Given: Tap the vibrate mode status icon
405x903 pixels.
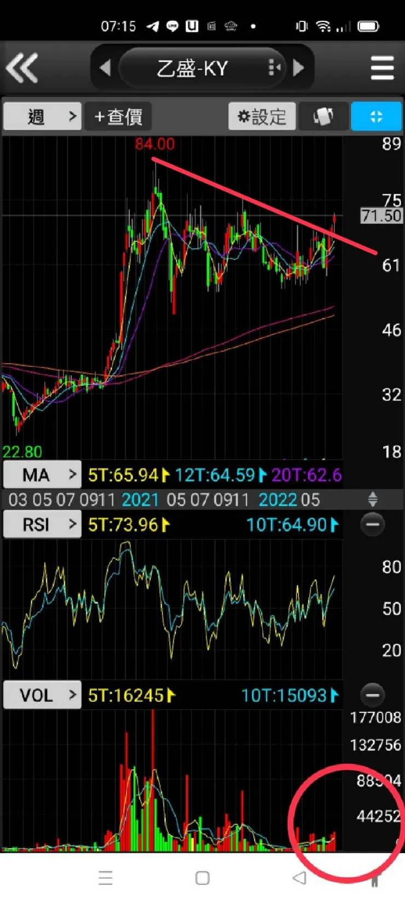Looking at the screenshot, I should (301, 26).
